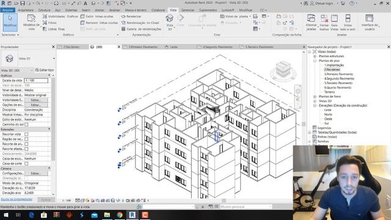Save project from quick access toolbar
391x220 pixels.
[23, 3]
